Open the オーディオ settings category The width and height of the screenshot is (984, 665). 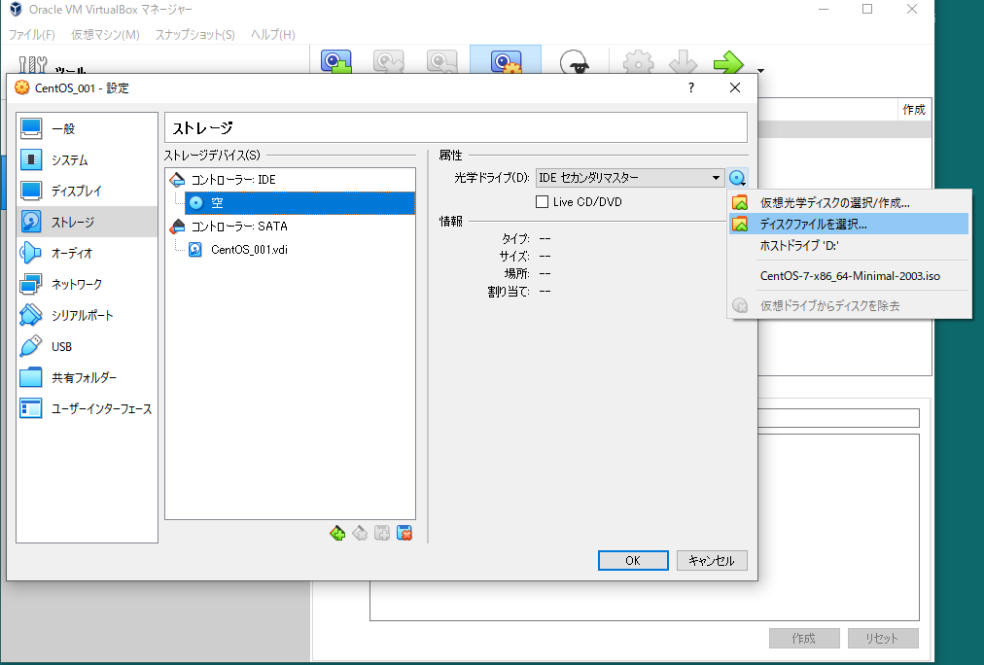click(x=88, y=253)
